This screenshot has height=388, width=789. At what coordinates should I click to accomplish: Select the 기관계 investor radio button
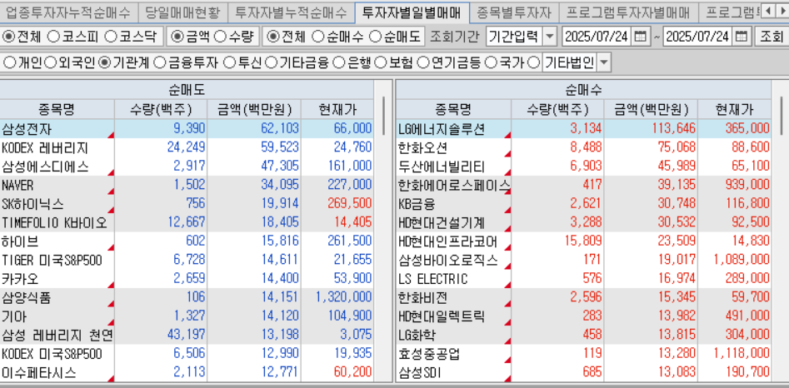point(104,62)
